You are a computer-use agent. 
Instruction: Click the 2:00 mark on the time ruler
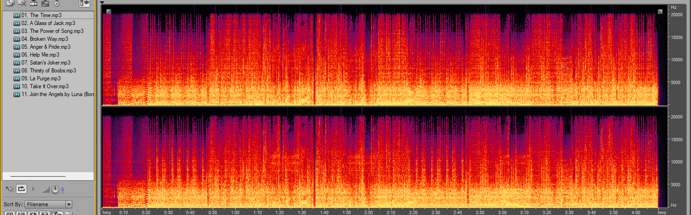tap(368, 212)
